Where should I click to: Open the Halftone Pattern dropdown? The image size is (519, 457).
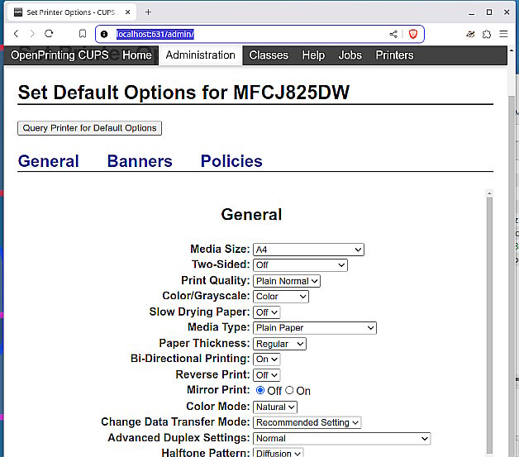278,453
